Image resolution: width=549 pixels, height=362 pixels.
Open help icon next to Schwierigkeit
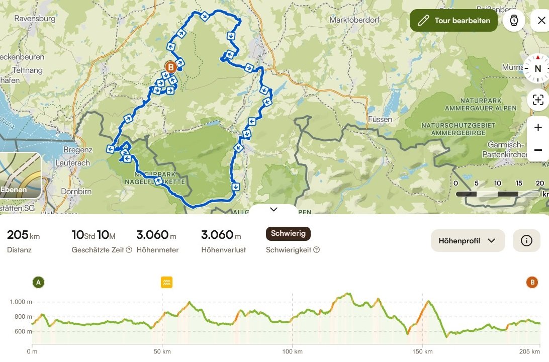[x=316, y=250]
